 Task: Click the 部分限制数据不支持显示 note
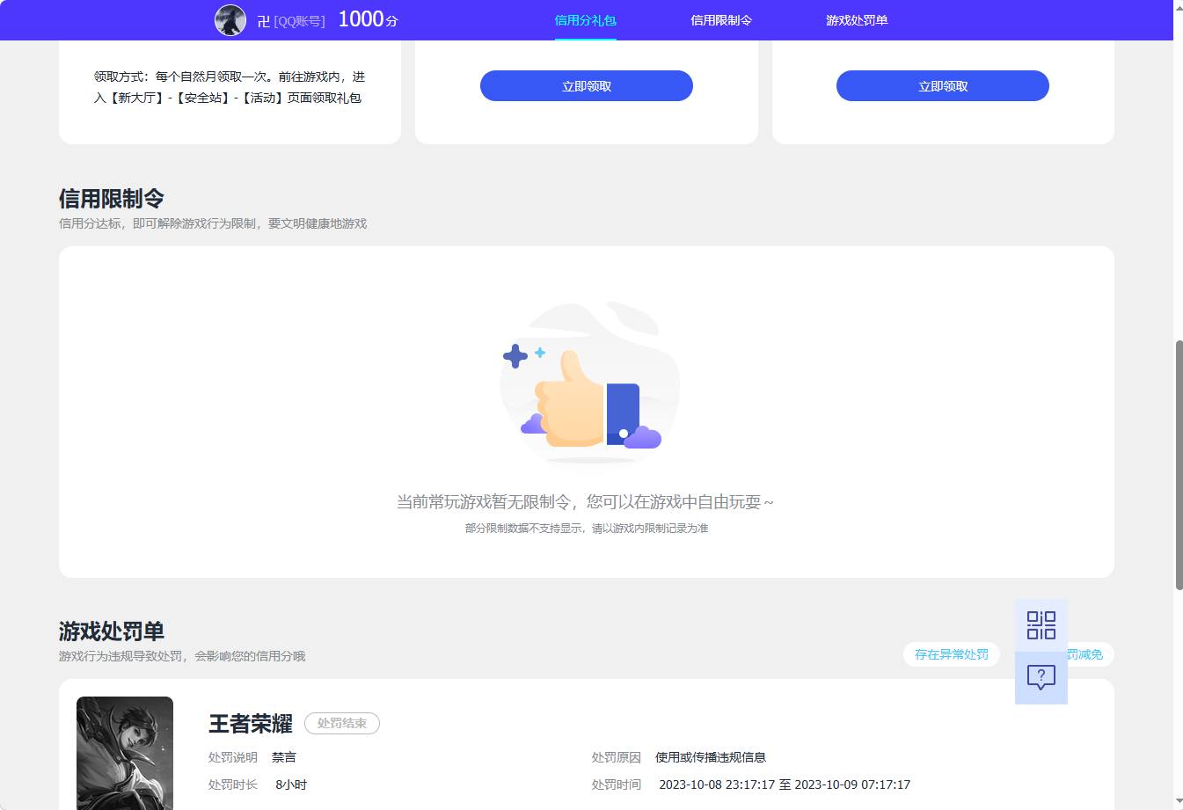(587, 529)
